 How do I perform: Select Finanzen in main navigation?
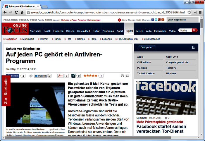pyautogui.click(x=58, y=31)
